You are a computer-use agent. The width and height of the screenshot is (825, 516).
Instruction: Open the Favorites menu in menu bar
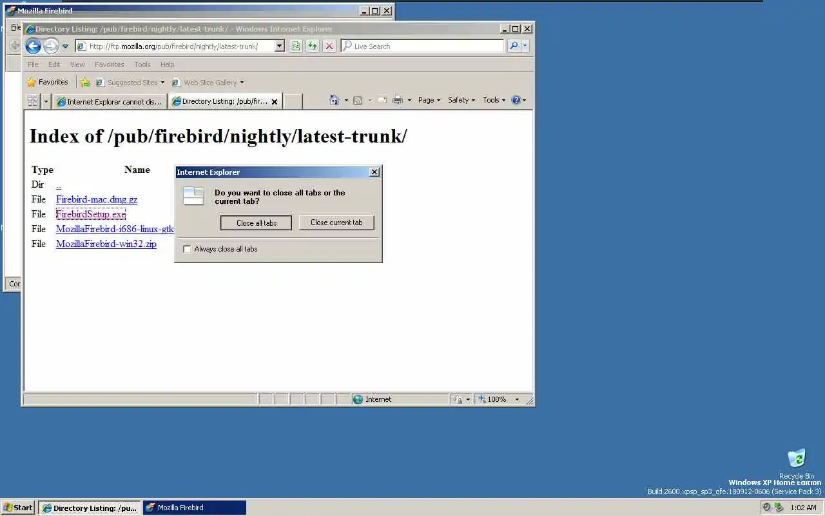(x=109, y=64)
